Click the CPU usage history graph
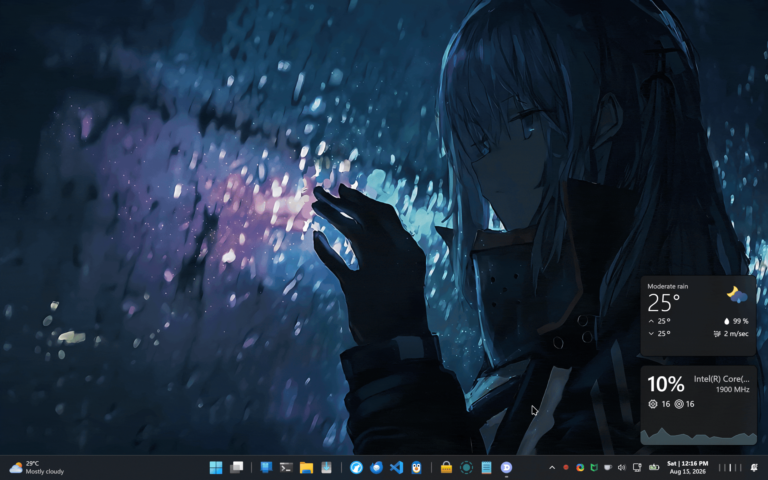The height and width of the screenshot is (480, 768). pyautogui.click(x=699, y=436)
